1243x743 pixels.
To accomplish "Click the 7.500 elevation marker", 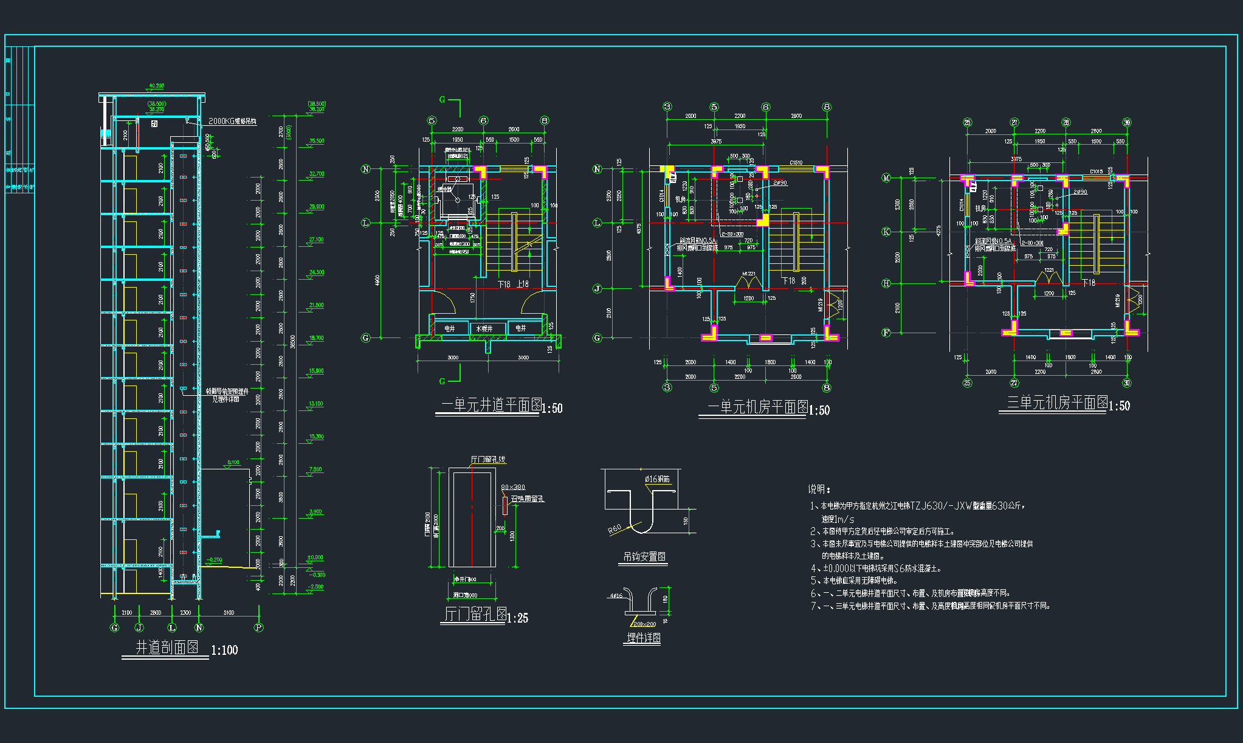I will (x=315, y=469).
